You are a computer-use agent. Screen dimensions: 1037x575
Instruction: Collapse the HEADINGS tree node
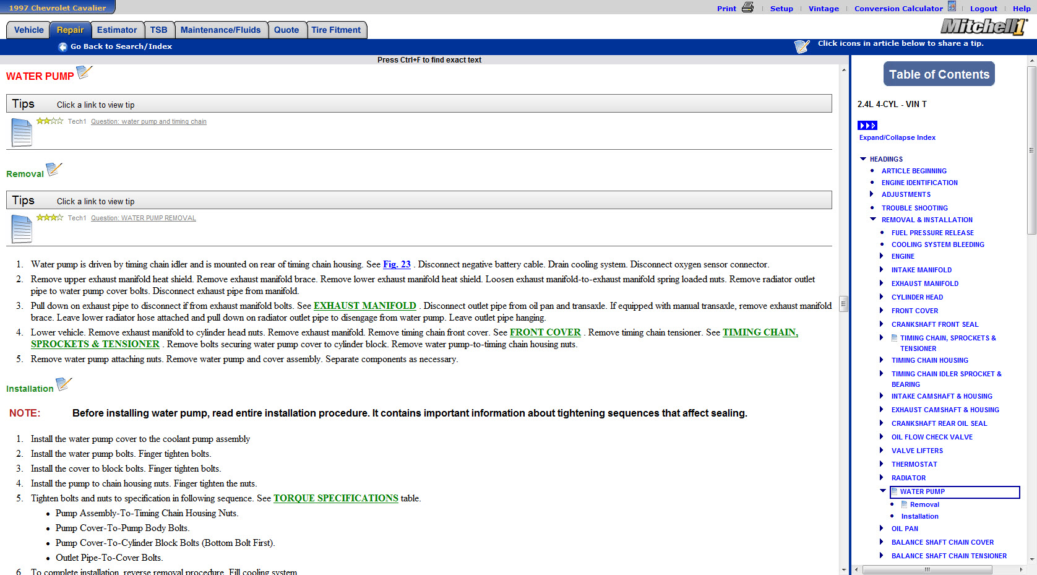tap(863, 159)
